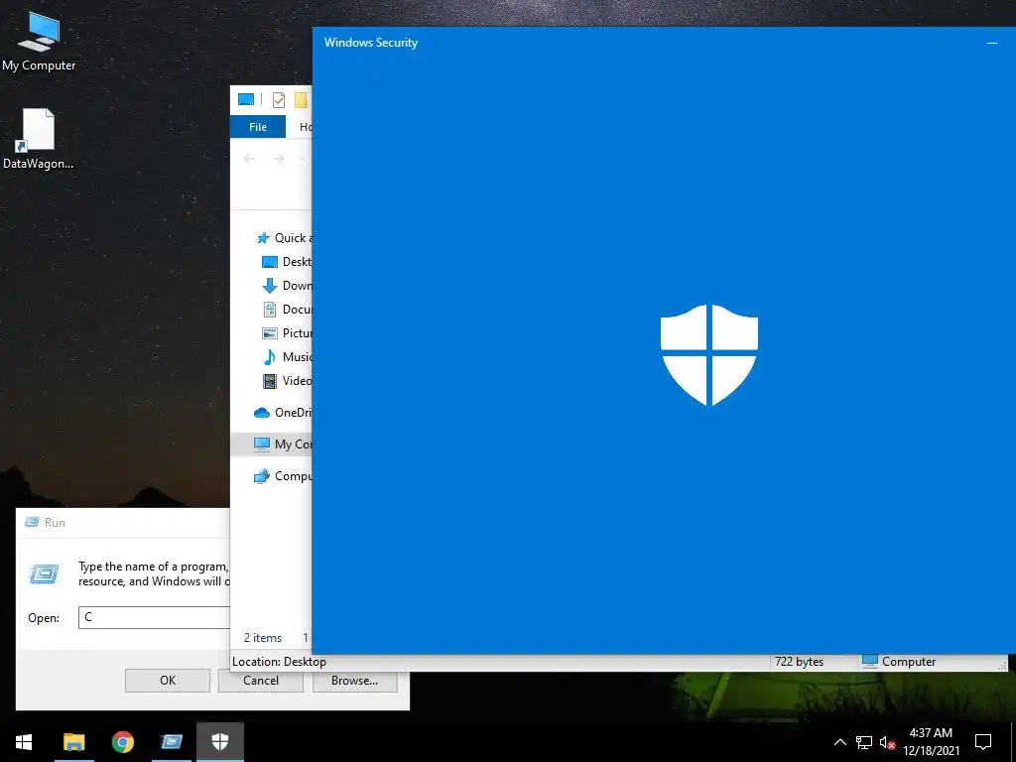Open the File tab in File Explorer
The width and height of the screenshot is (1016, 762).
pyautogui.click(x=258, y=127)
